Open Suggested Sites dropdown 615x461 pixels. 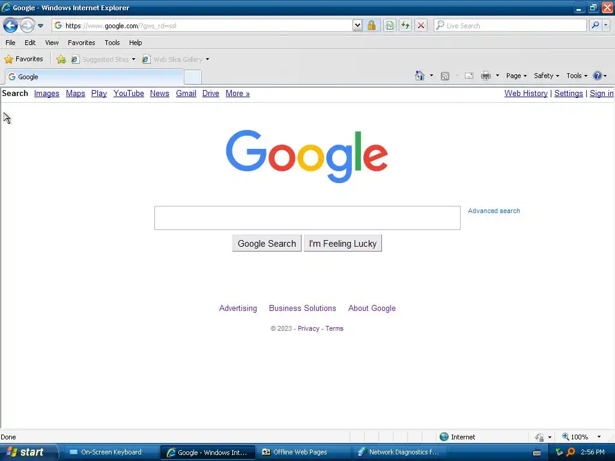pos(103,59)
